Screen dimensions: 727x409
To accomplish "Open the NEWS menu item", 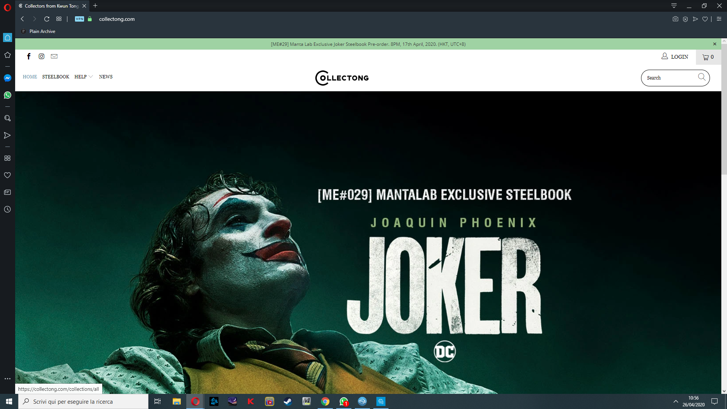I will click(x=106, y=77).
